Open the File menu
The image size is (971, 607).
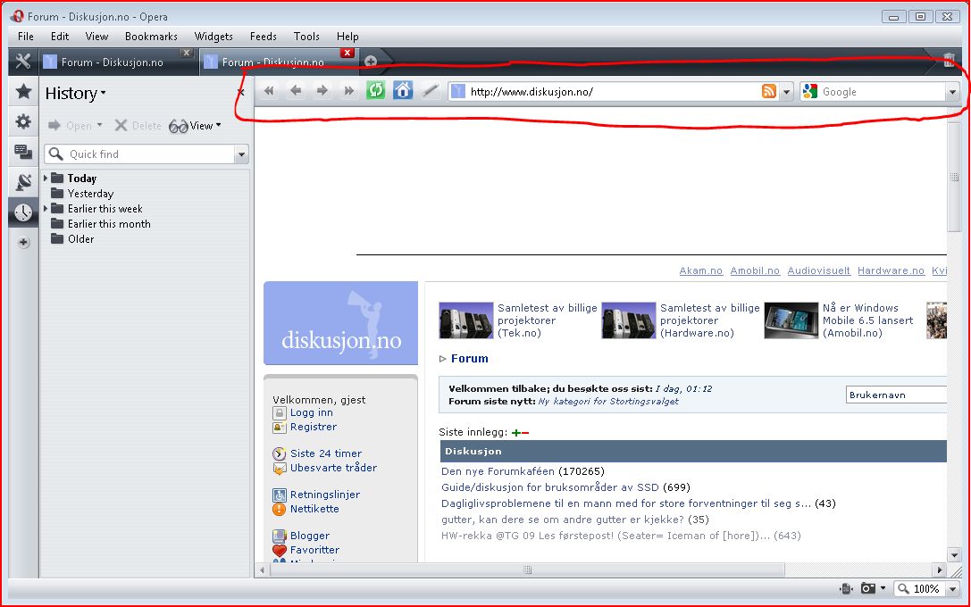tap(26, 37)
